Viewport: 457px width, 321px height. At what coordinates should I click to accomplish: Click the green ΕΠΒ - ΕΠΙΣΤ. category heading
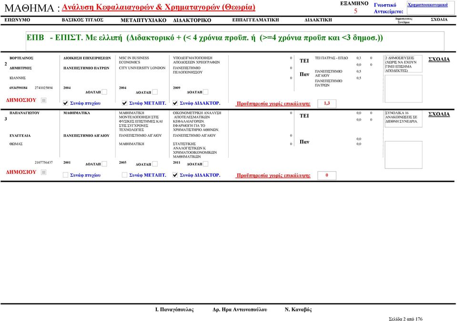204,38
